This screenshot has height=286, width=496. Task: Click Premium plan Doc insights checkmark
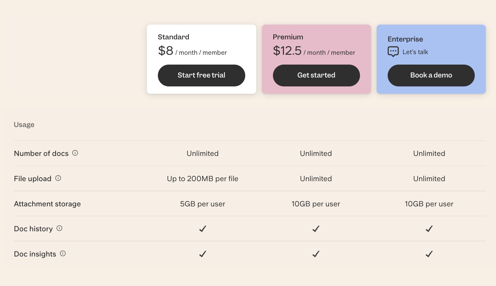(x=316, y=254)
